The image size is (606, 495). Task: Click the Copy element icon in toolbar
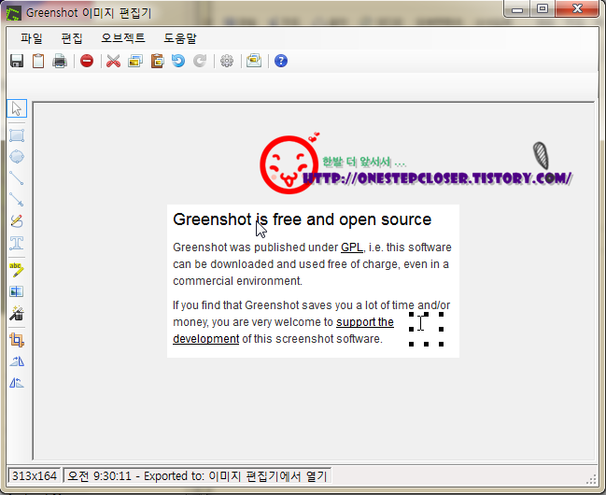pos(135,61)
